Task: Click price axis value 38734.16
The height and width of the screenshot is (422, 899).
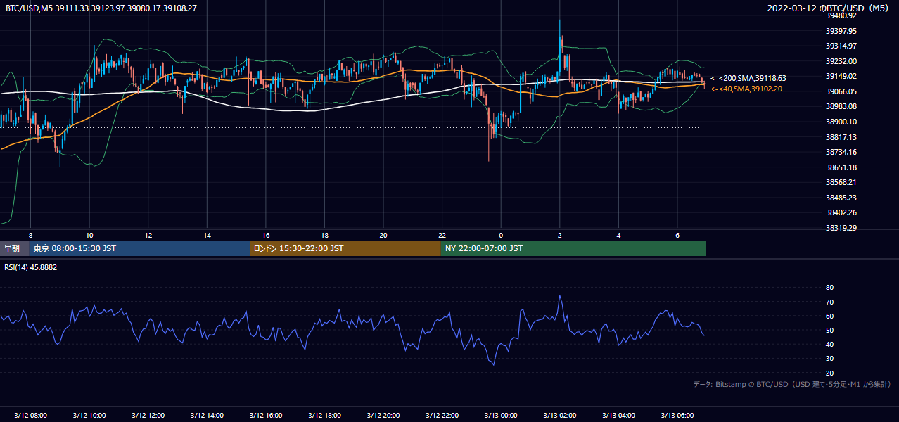Action: coord(841,152)
